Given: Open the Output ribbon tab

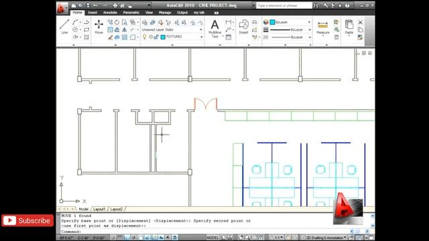Looking at the screenshot, I should pyautogui.click(x=182, y=13).
